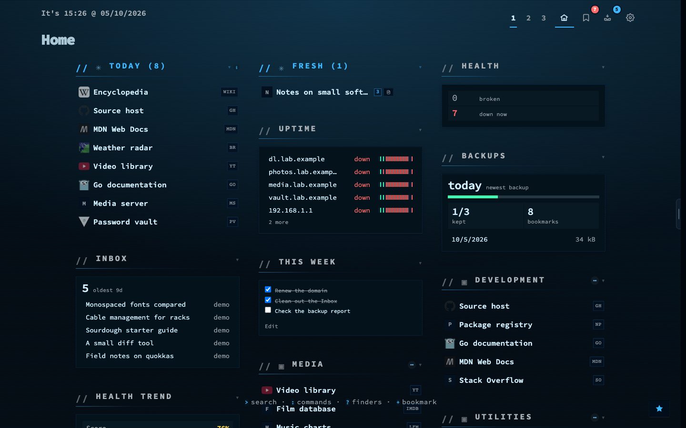The width and height of the screenshot is (686, 428).
Task: Click the right-edge side panel handle
Action: (679, 214)
